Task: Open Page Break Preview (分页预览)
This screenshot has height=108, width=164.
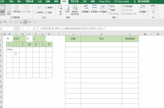Action: (9, 10)
